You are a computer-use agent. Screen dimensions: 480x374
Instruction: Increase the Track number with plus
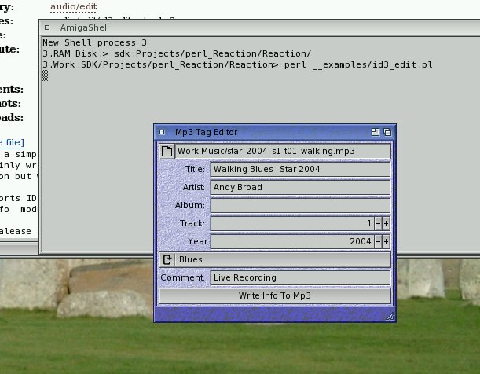click(x=386, y=223)
